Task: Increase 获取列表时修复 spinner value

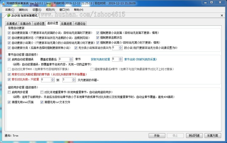Action: coord(121,58)
